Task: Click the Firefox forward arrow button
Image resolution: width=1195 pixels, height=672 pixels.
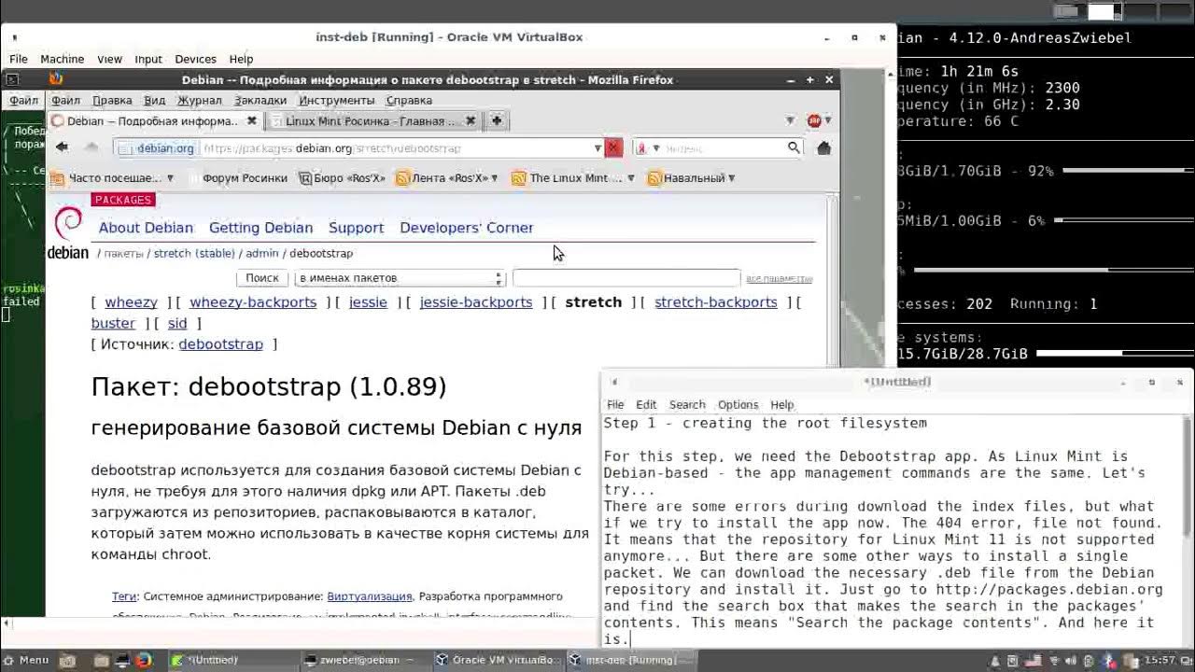Action: click(91, 147)
